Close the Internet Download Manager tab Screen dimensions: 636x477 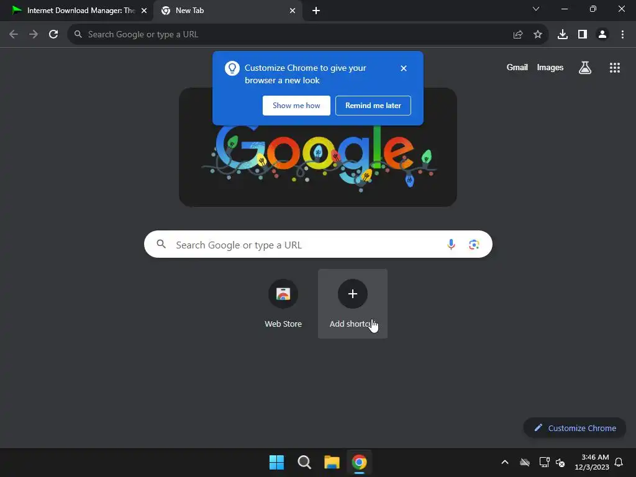(x=144, y=11)
